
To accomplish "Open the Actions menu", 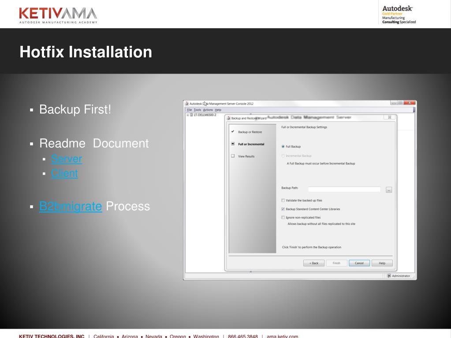I will coord(208,110).
